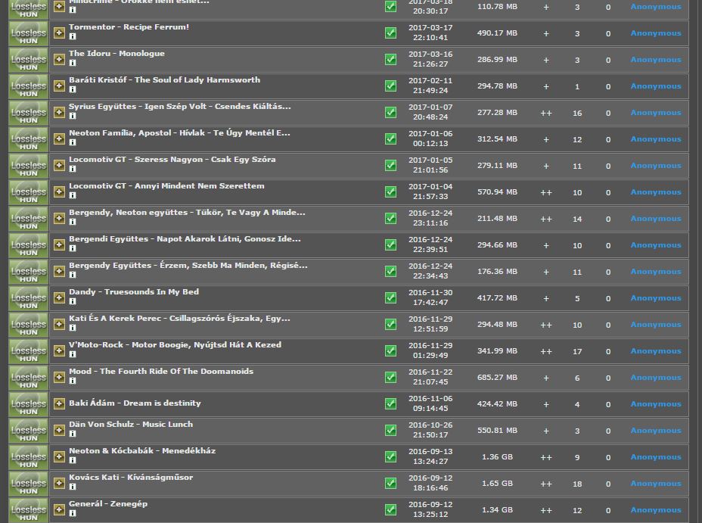Click the Anonymous uploader link on the Dandy row

(655, 298)
